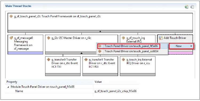
Task: Select the g_sf_touch_irq External IRQ box
Action: 138,39
